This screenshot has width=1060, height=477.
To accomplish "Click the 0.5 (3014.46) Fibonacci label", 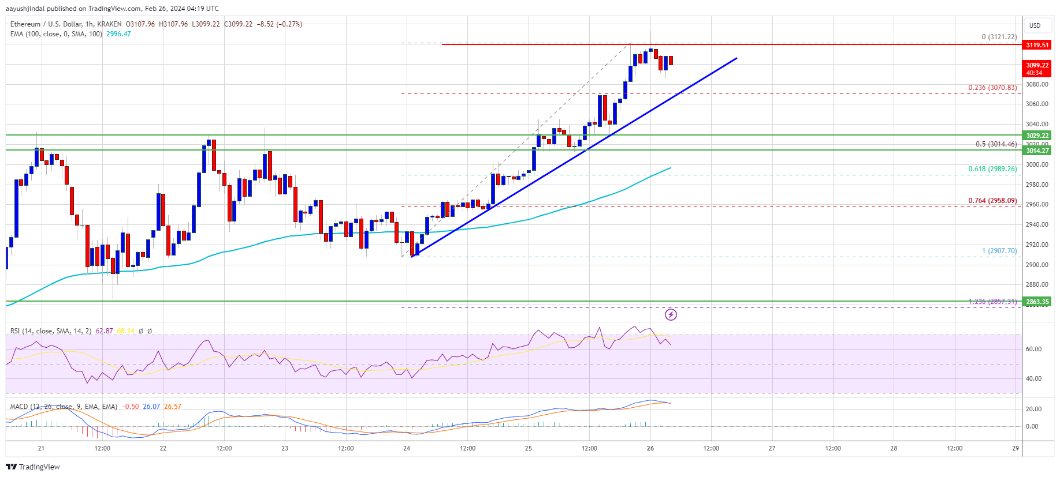I will (996, 144).
